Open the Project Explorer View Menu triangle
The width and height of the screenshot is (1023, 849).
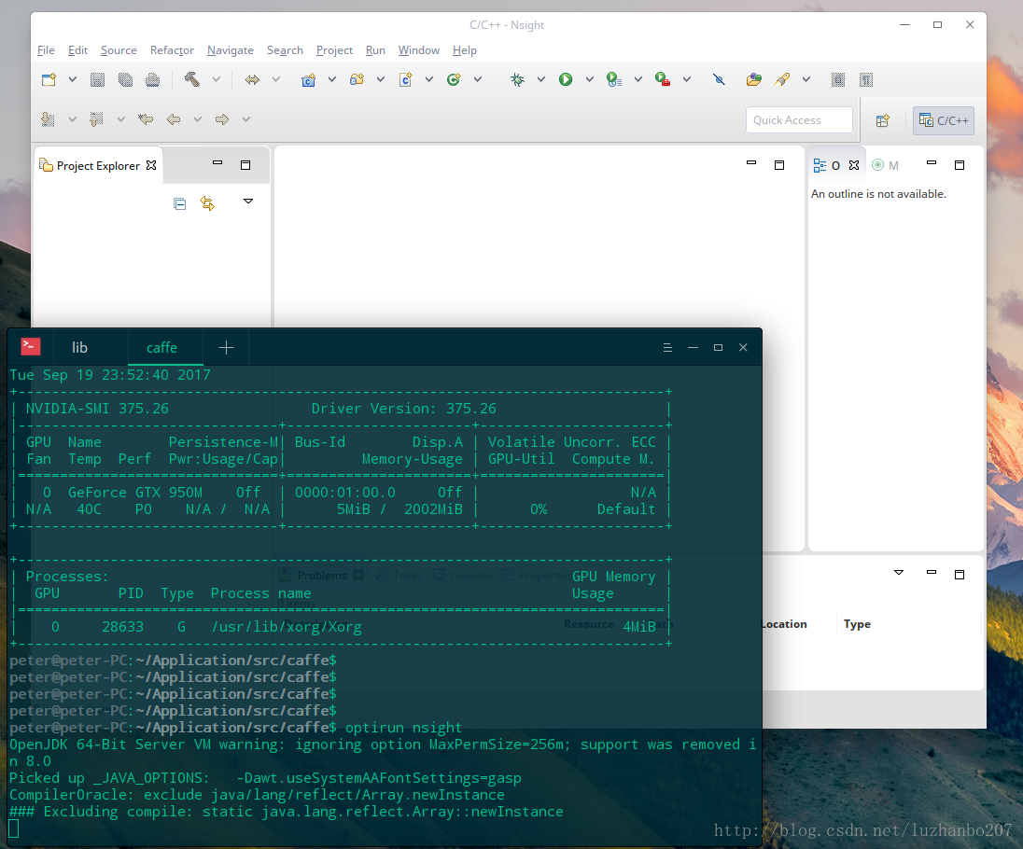248,202
